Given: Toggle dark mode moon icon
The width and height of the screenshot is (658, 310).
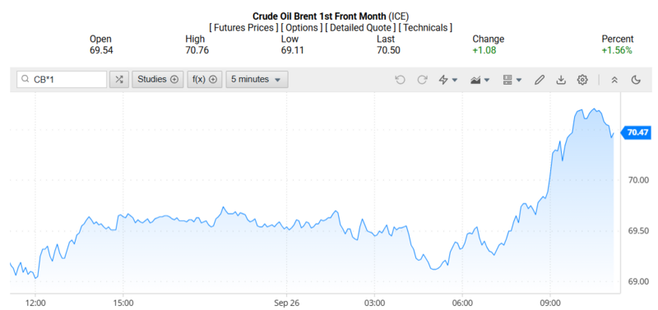Looking at the screenshot, I should [636, 80].
